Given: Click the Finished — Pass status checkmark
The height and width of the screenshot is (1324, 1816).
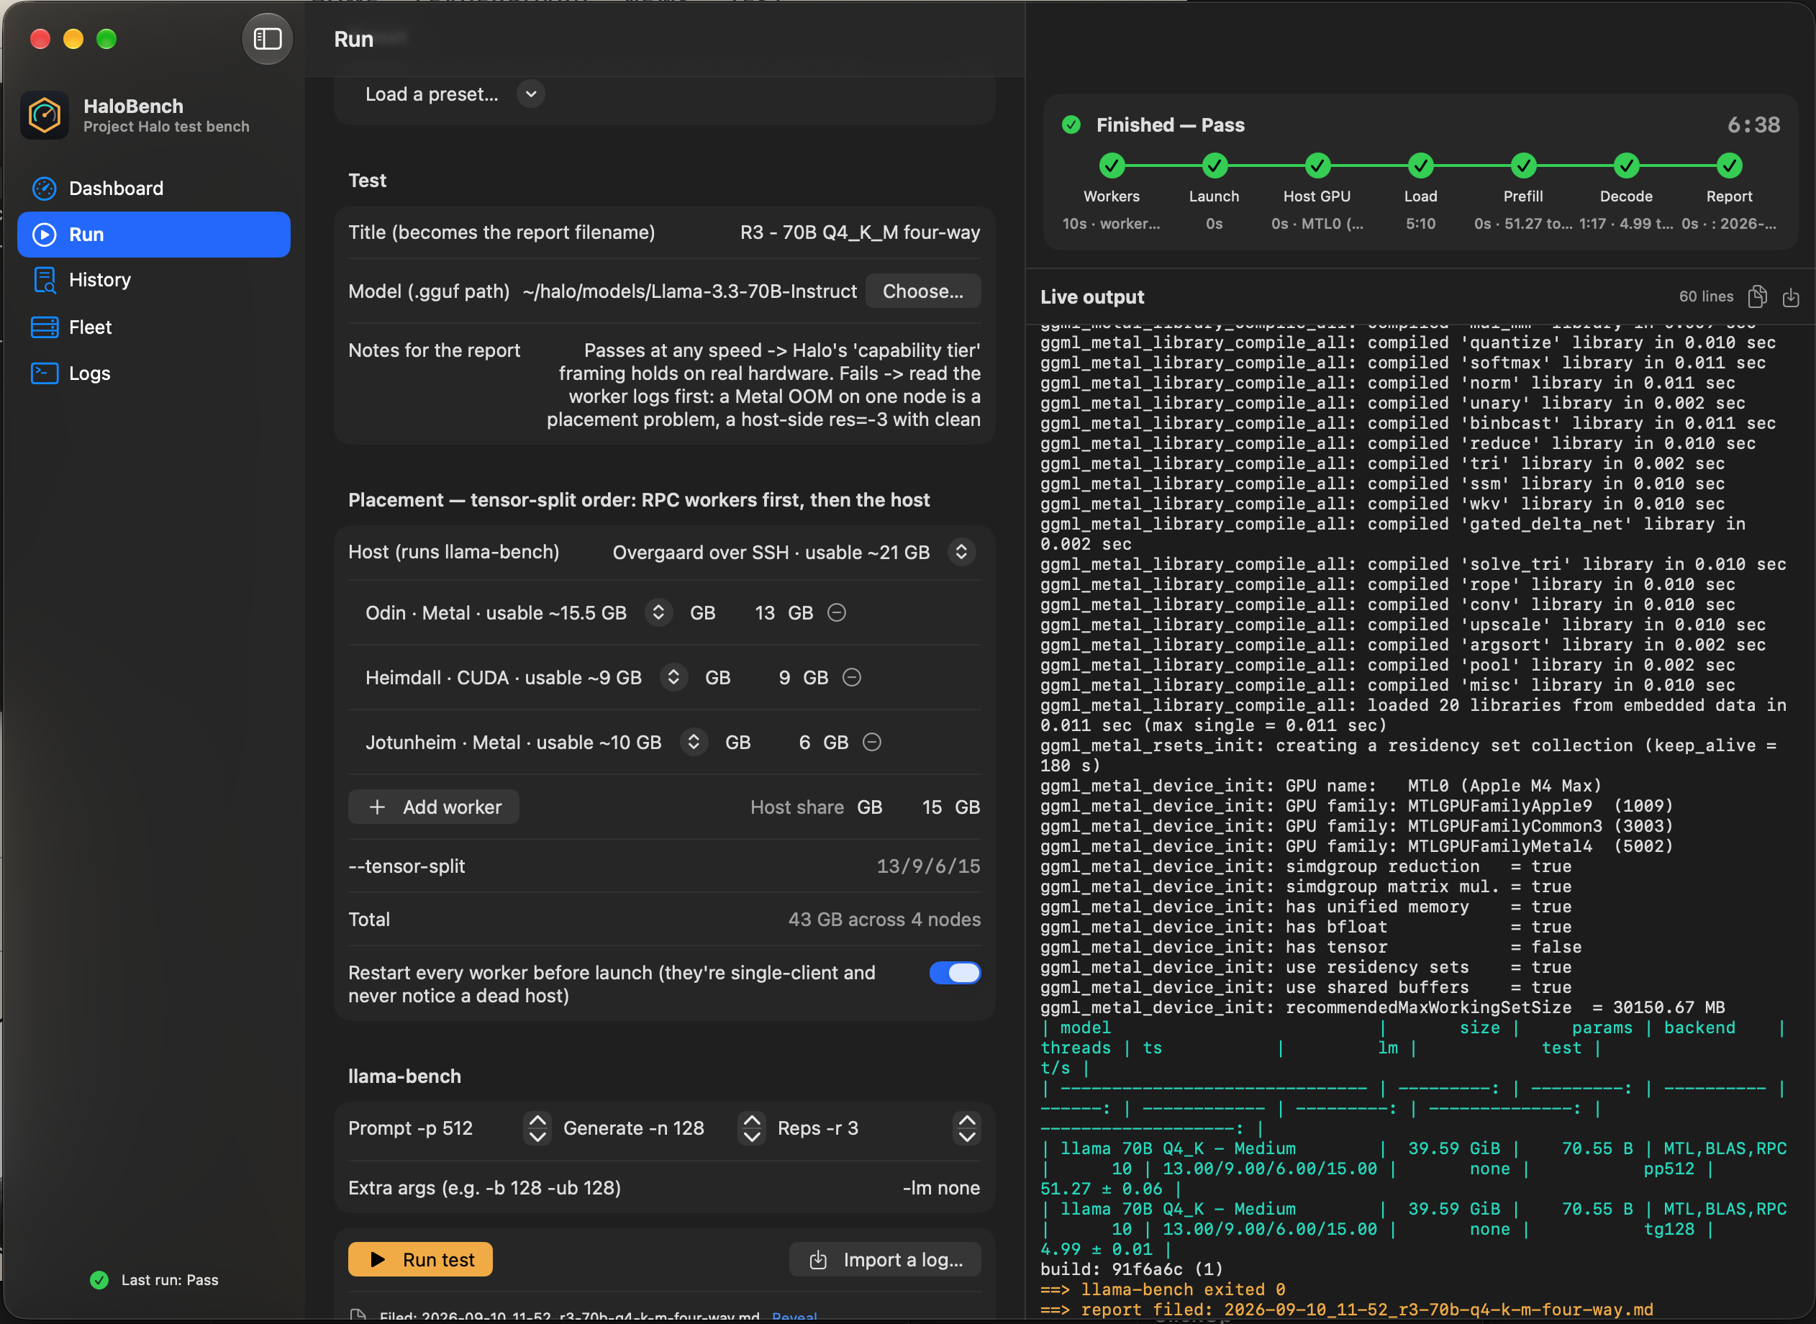Looking at the screenshot, I should [1071, 125].
